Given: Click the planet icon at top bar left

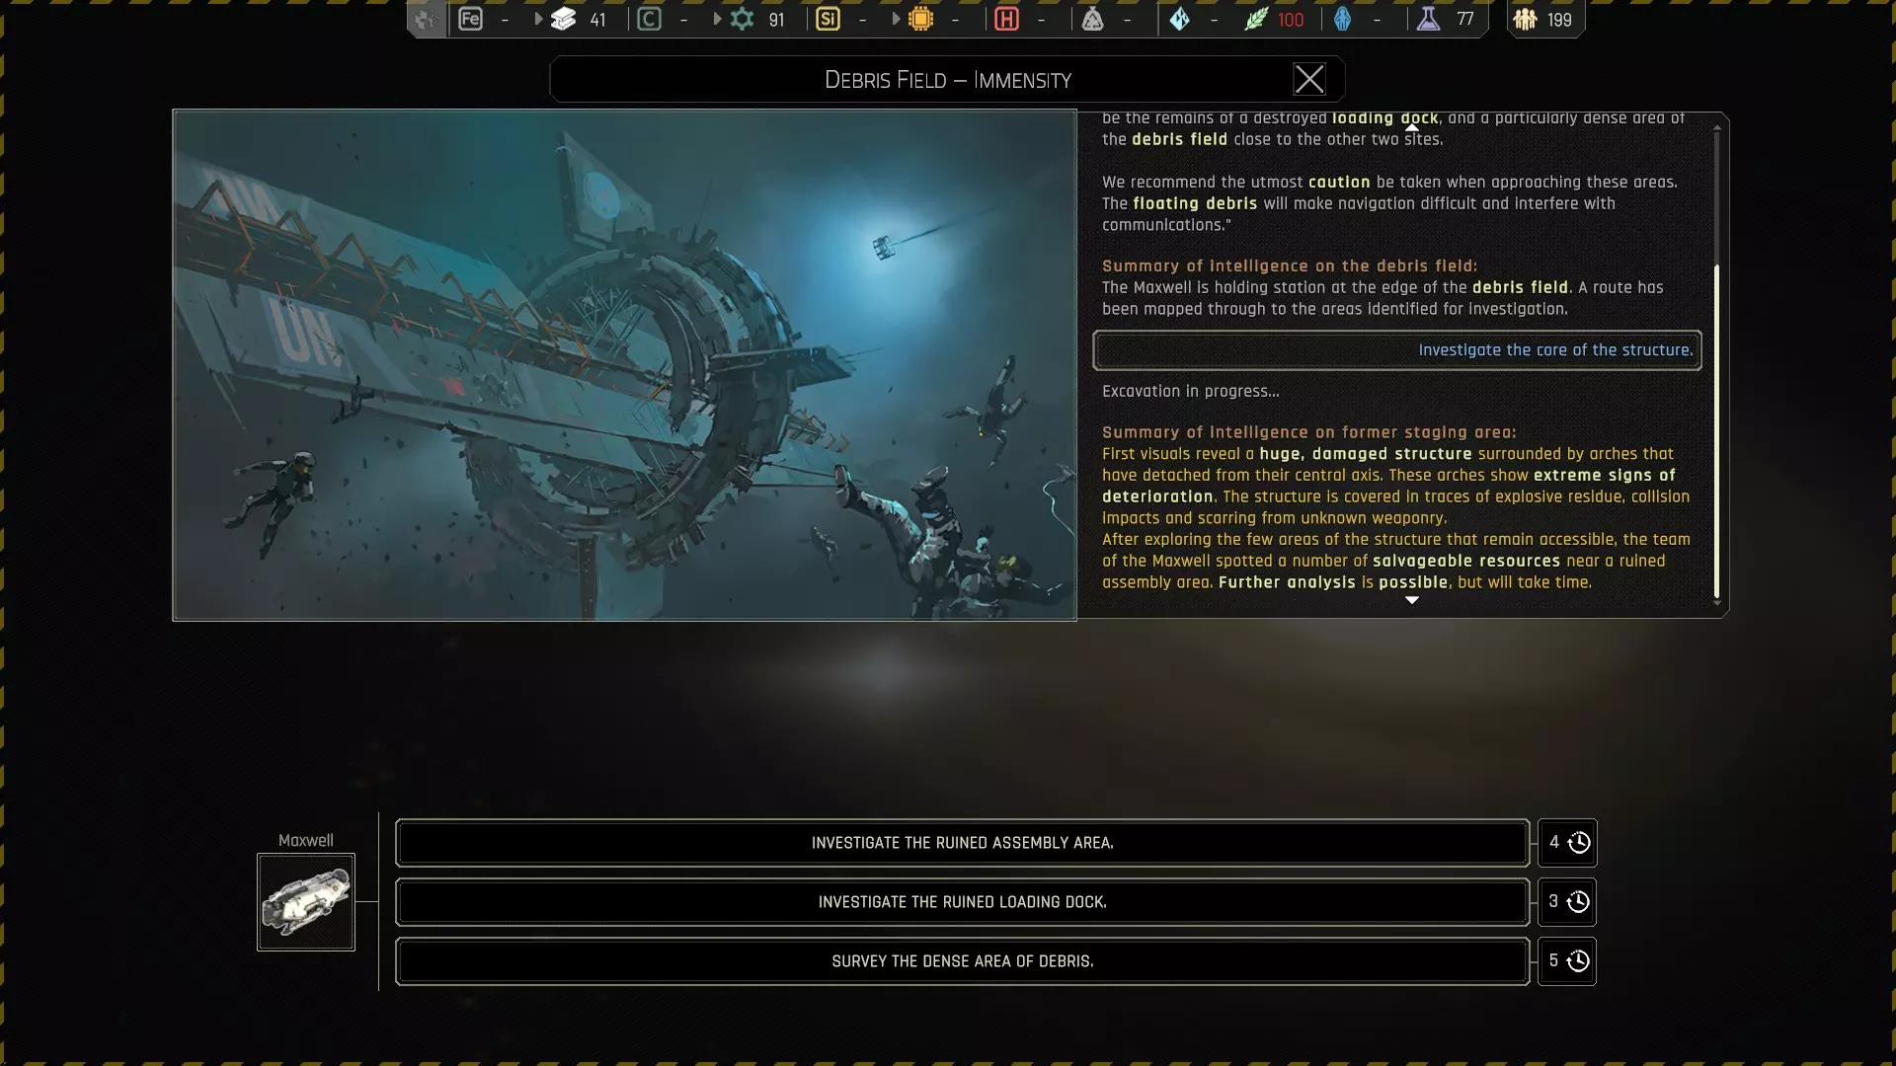Looking at the screenshot, I should 426,19.
